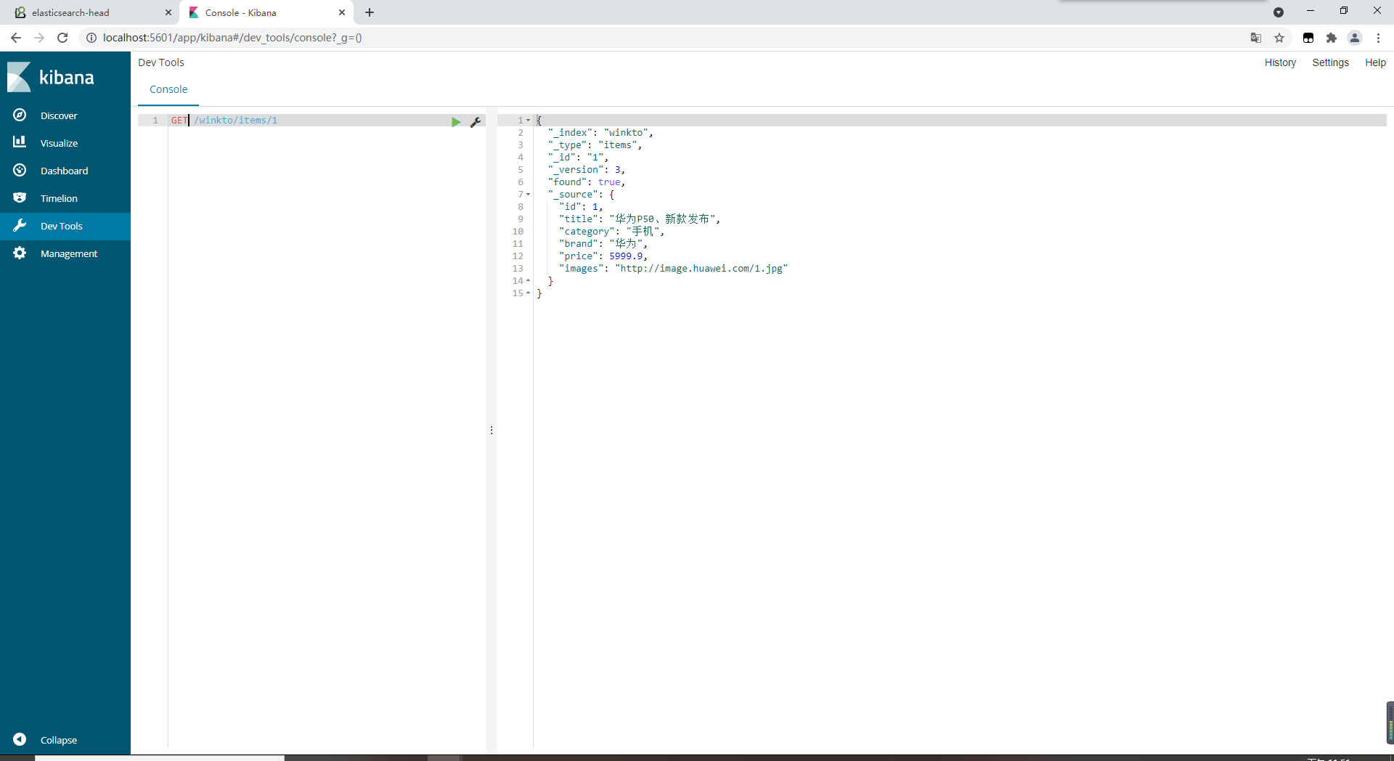Select Dev Tools wrench icon in sidebar
Image resolution: width=1394 pixels, height=761 pixels.
point(20,225)
